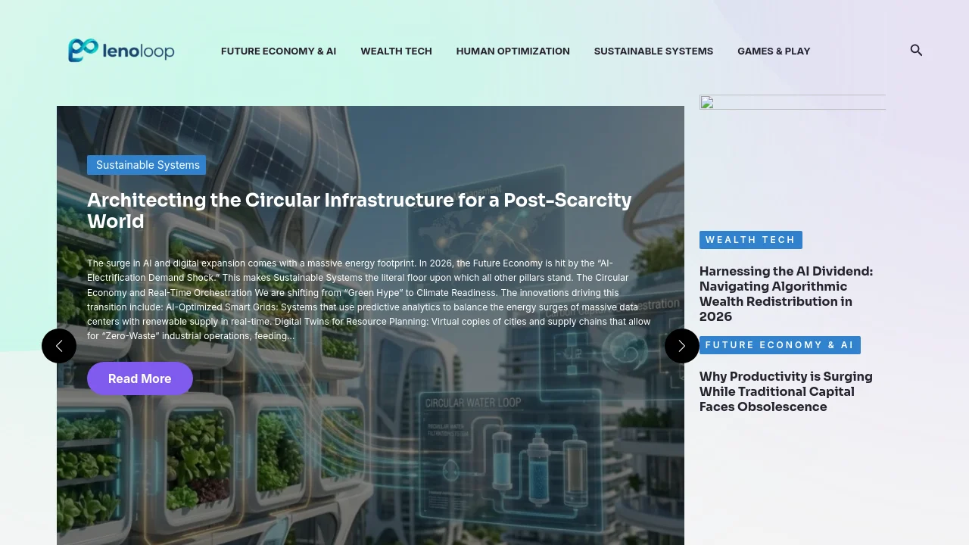Open Future Economy & AI menu
969x545 pixels.
tap(279, 51)
